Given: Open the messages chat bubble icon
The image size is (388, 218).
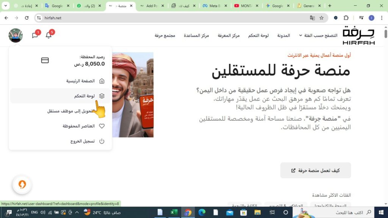Looking at the screenshot, I should [35, 35].
